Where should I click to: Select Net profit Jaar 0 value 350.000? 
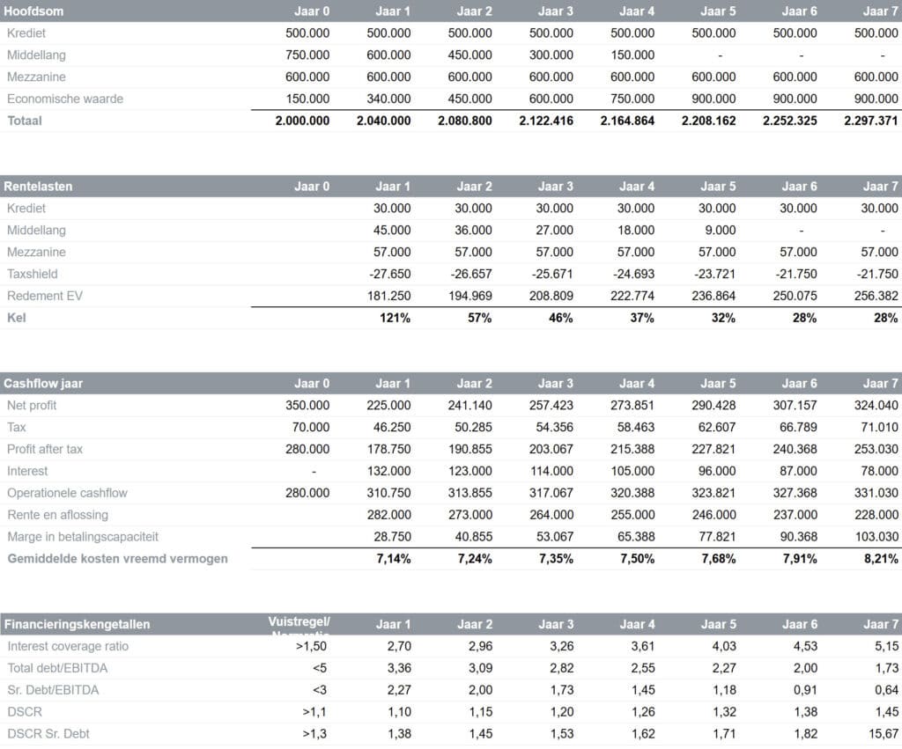(307, 405)
